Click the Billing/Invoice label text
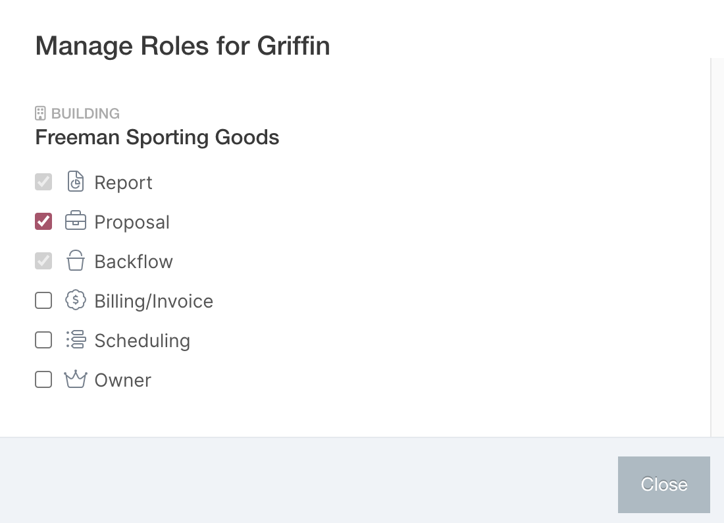This screenshot has height=523, width=724. pyautogui.click(x=154, y=301)
